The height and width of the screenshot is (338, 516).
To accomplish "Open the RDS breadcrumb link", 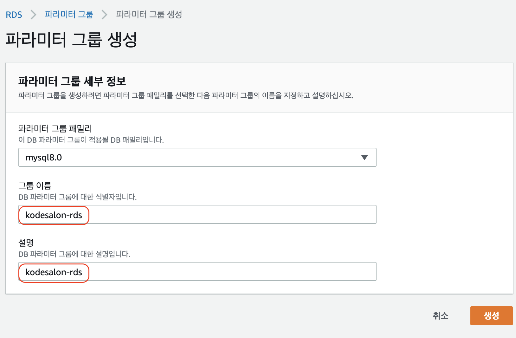I will coord(14,15).
